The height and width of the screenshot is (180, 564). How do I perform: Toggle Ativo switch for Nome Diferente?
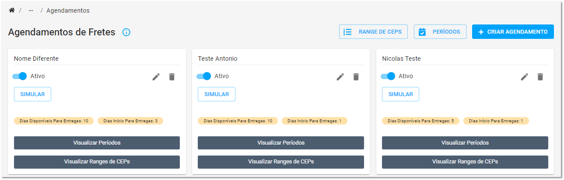click(20, 76)
